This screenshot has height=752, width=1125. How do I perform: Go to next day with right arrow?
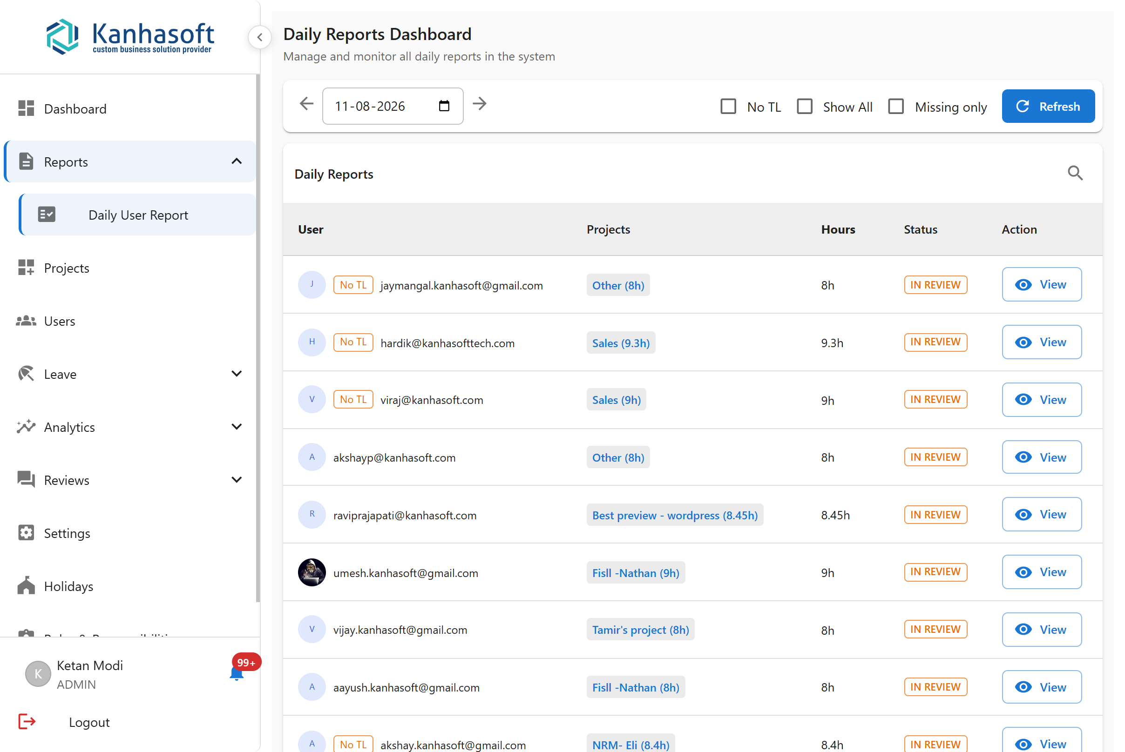click(x=480, y=104)
